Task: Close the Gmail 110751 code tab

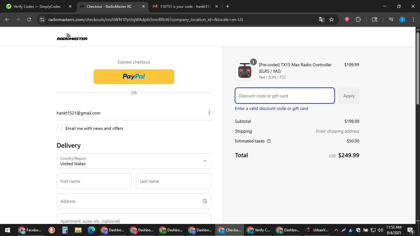Action: (216, 6)
